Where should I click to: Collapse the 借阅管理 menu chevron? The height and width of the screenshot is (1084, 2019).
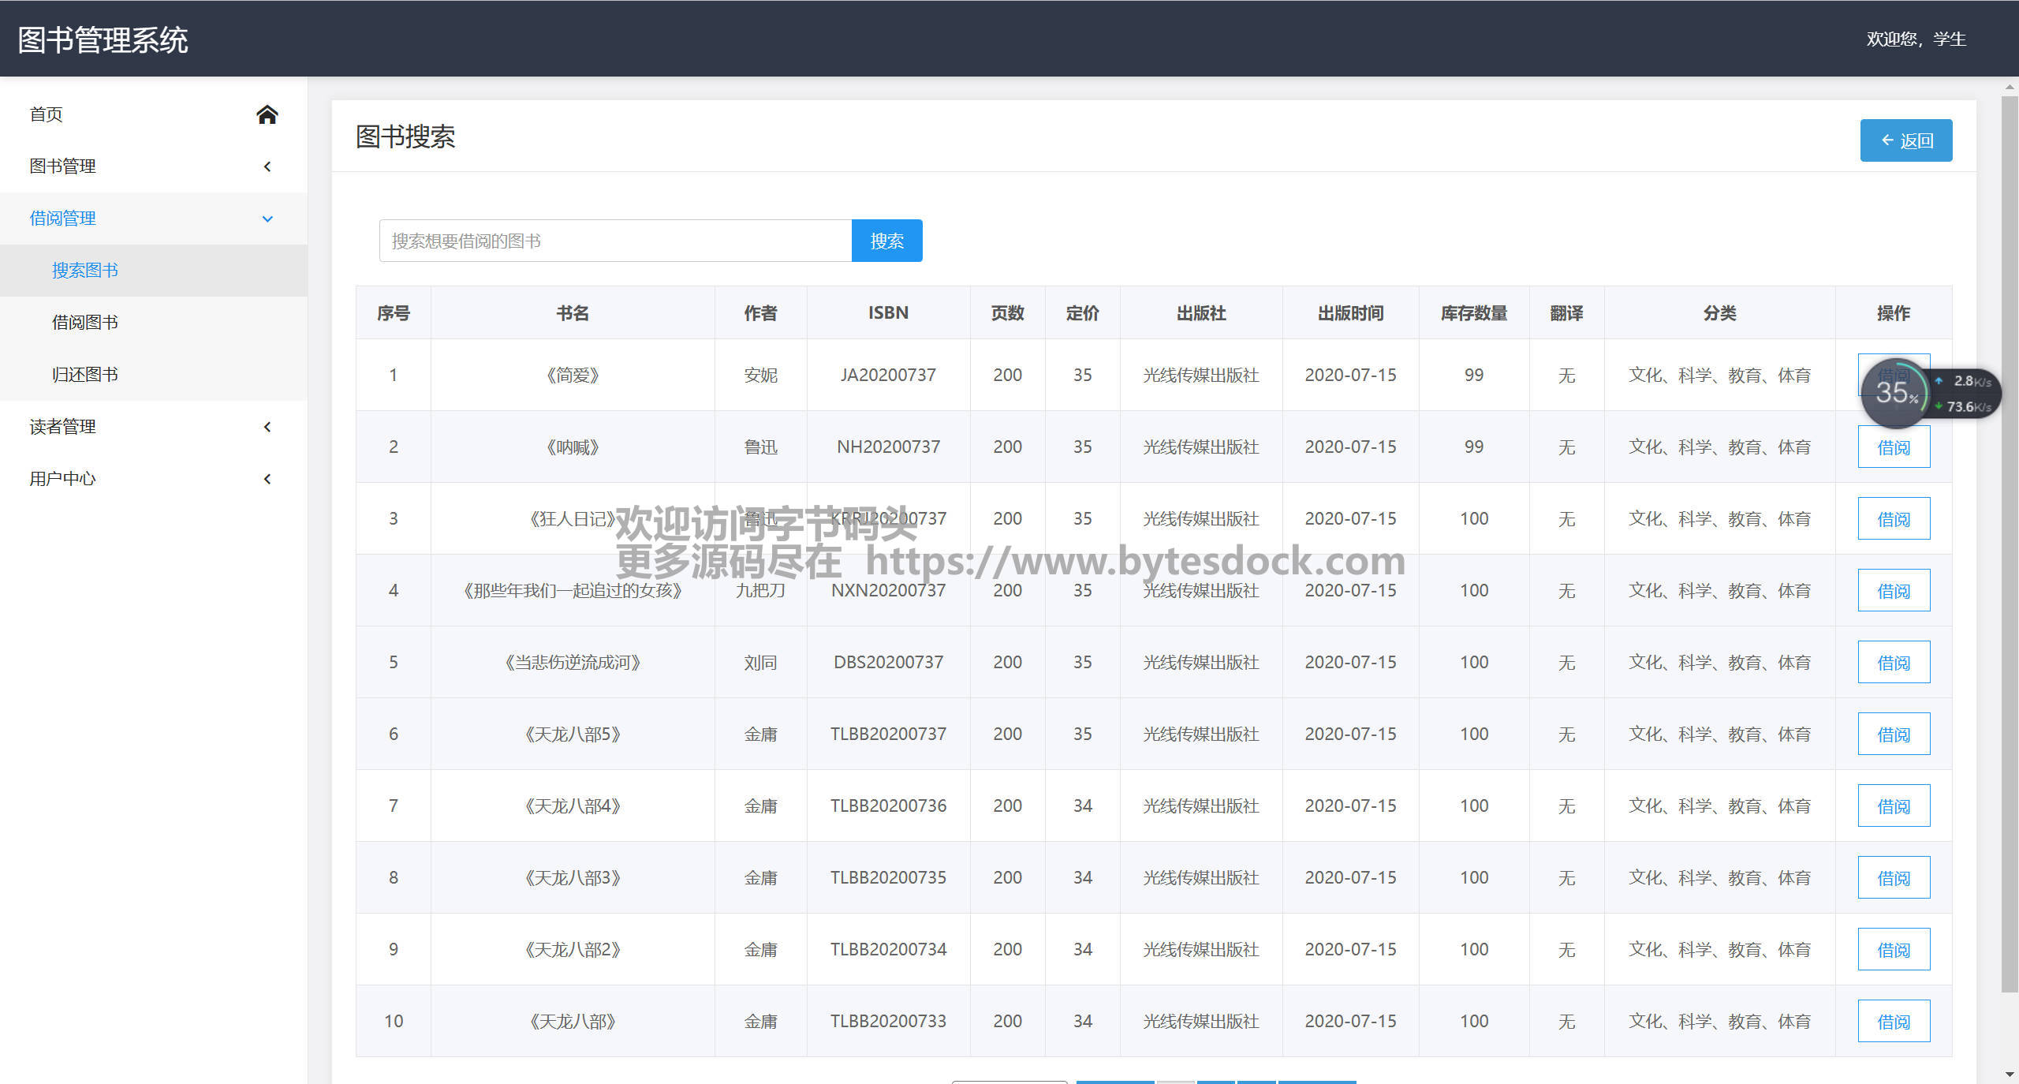click(x=267, y=219)
